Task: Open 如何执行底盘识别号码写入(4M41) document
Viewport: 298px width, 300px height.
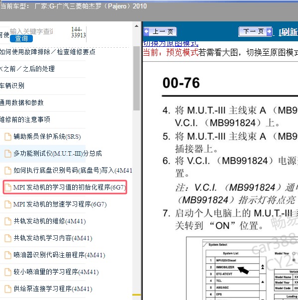Action: (x=73, y=170)
